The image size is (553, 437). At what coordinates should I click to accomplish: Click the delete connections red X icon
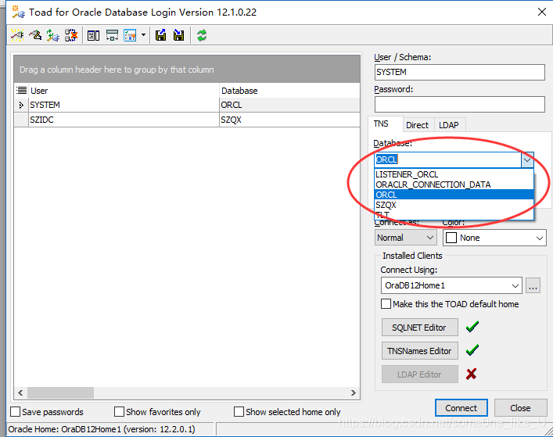point(71,35)
